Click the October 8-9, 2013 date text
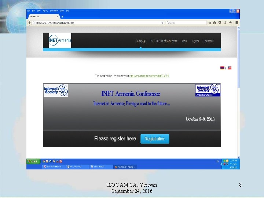 point(200,119)
